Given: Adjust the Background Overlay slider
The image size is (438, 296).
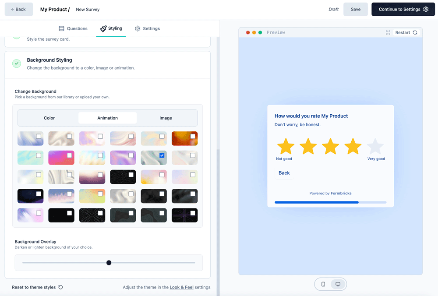Looking at the screenshot, I should point(109,262).
